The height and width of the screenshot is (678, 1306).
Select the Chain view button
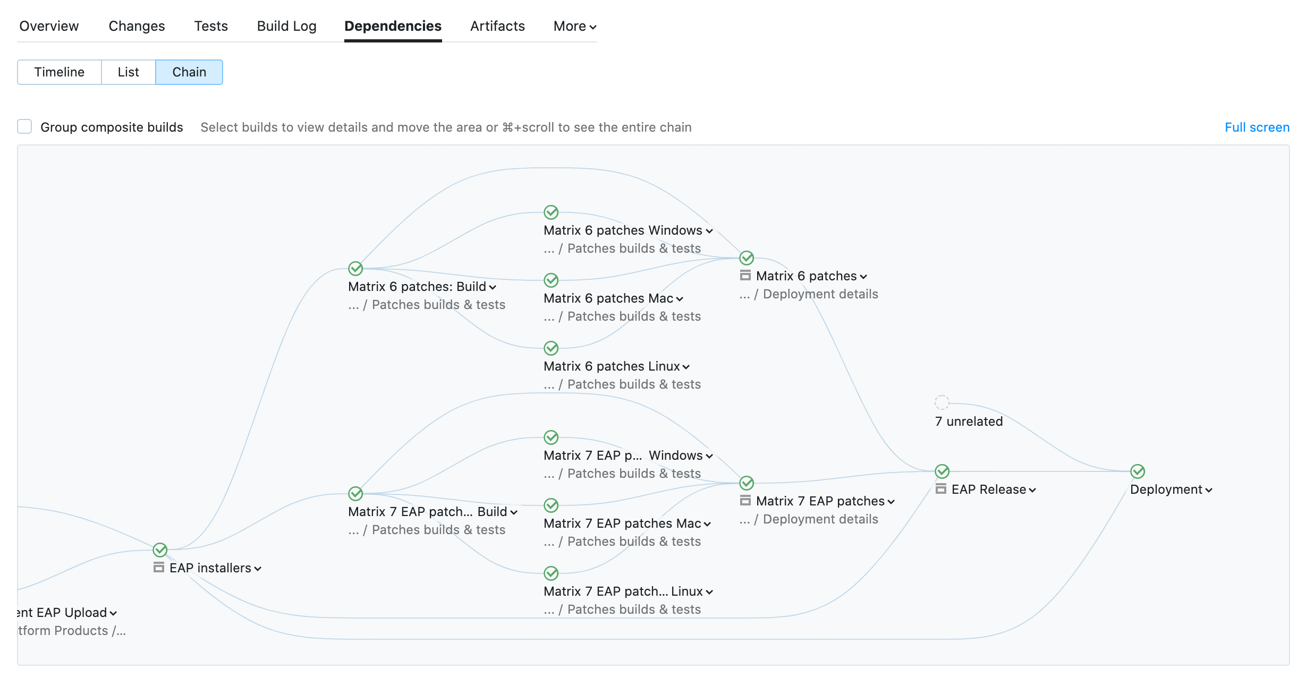(x=189, y=72)
